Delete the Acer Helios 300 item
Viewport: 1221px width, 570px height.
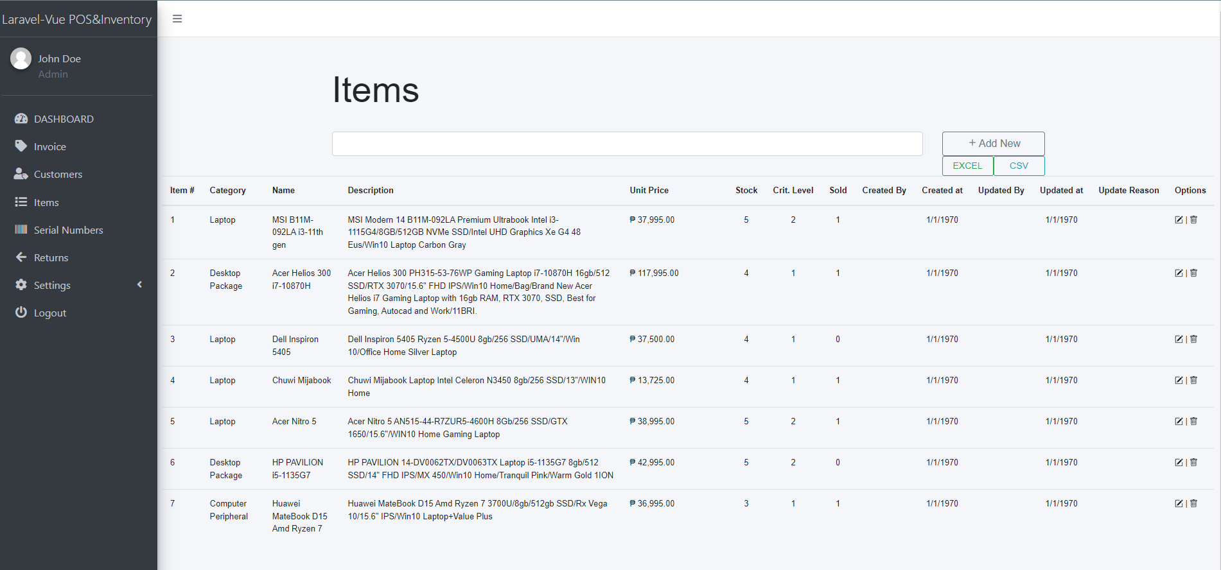1193,273
